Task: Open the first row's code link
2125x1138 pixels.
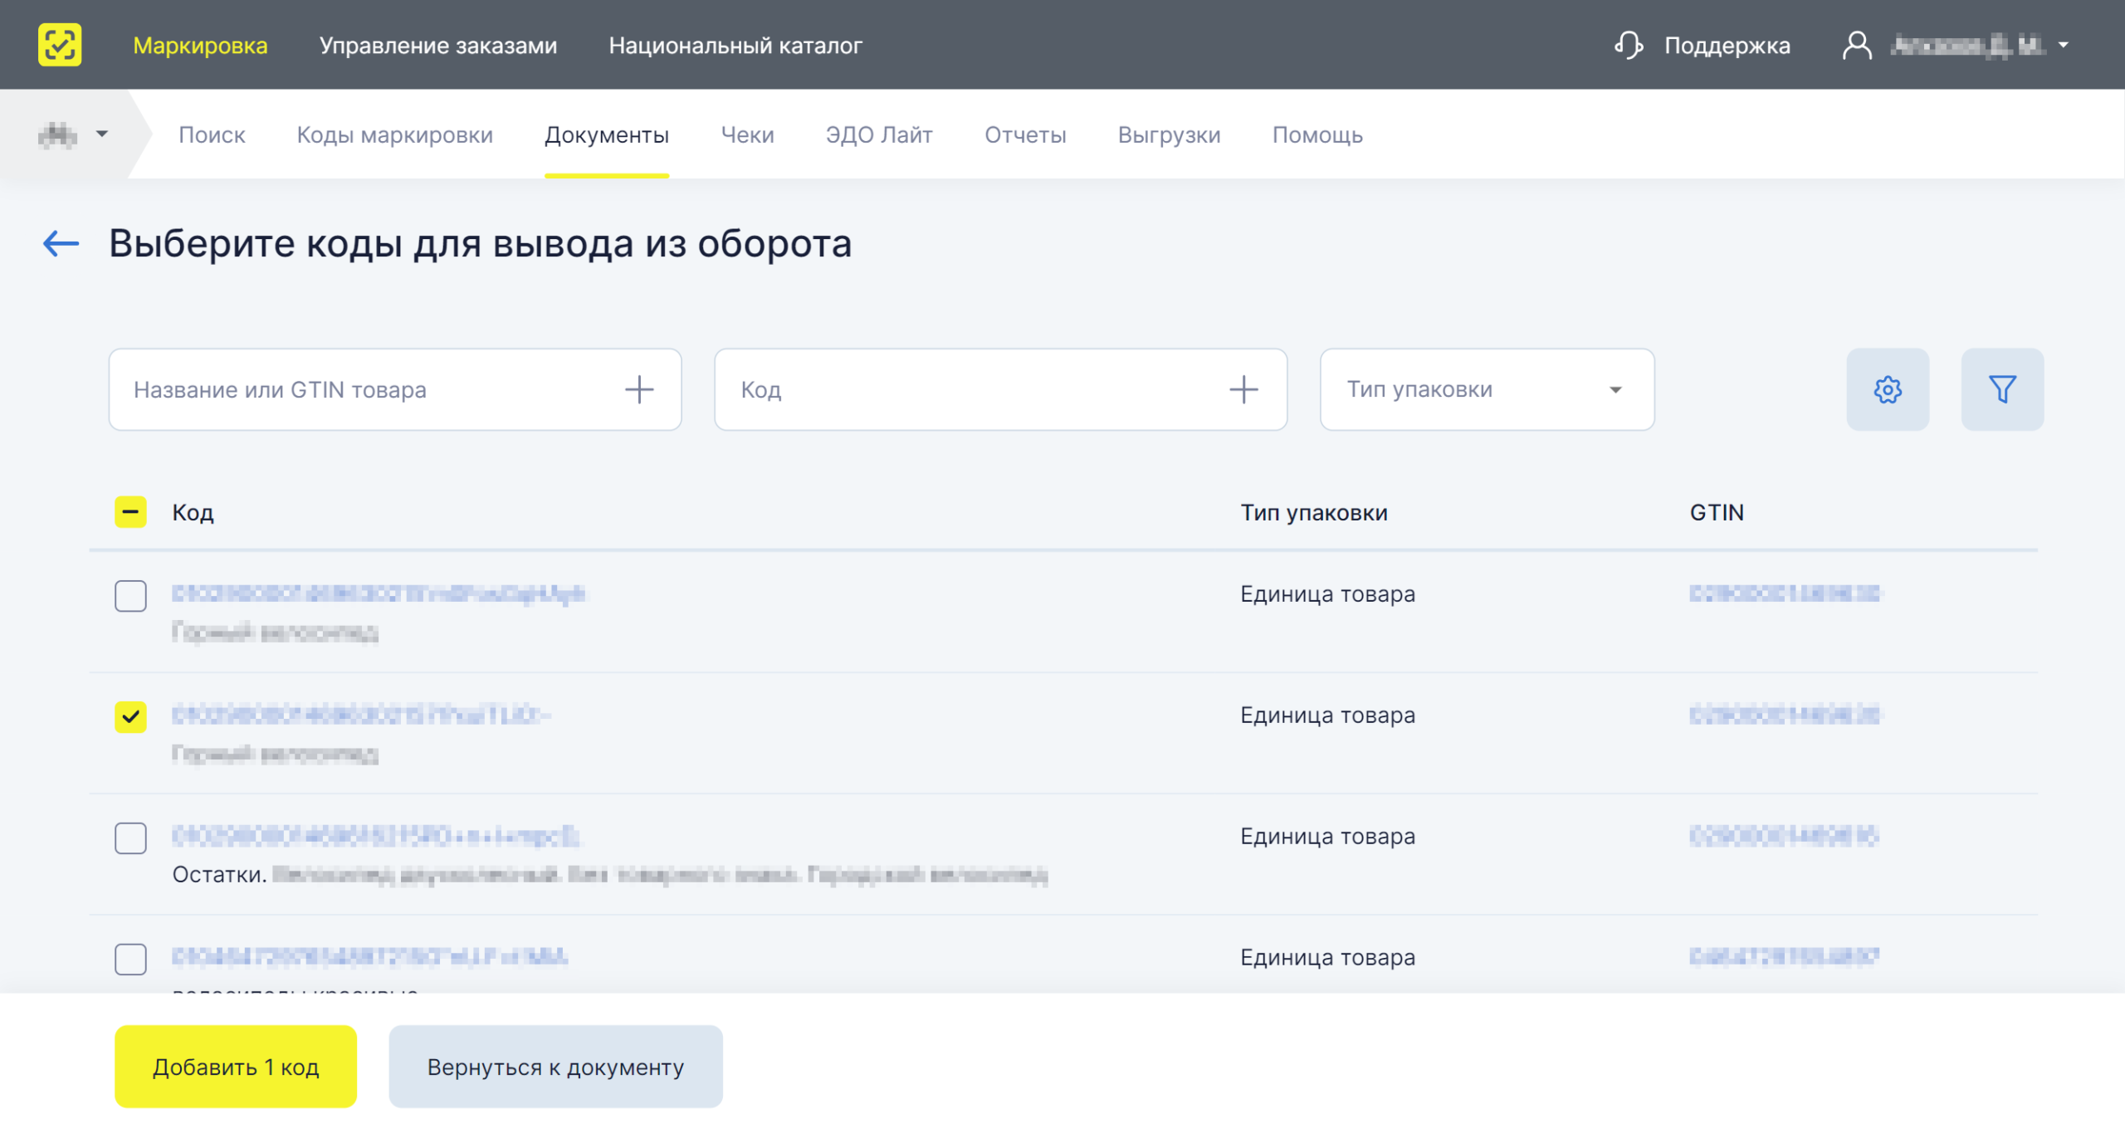Action: [379, 593]
